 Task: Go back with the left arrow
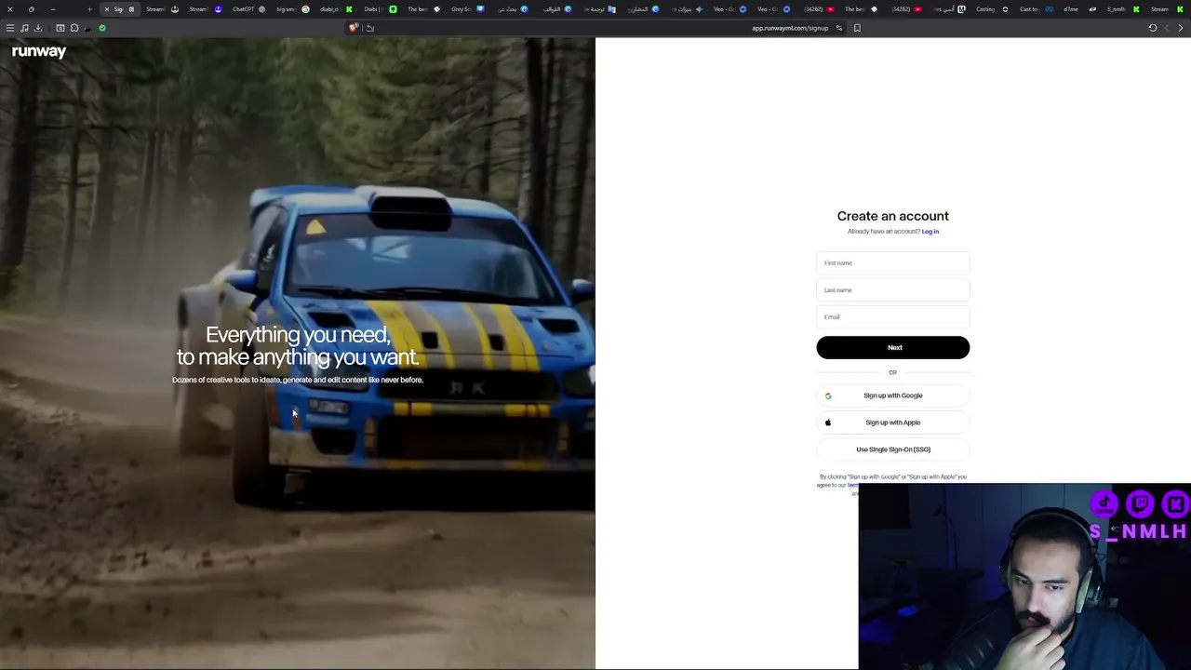(x=1167, y=28)
